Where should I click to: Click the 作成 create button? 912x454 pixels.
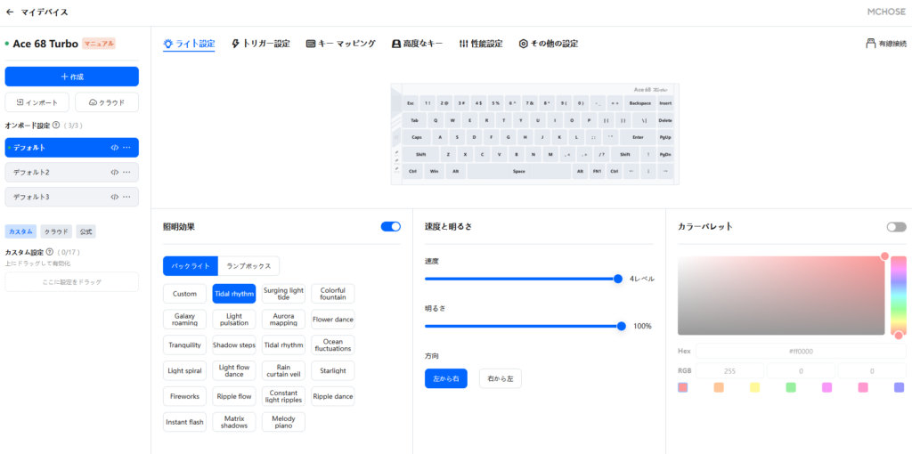click(71, 77)
